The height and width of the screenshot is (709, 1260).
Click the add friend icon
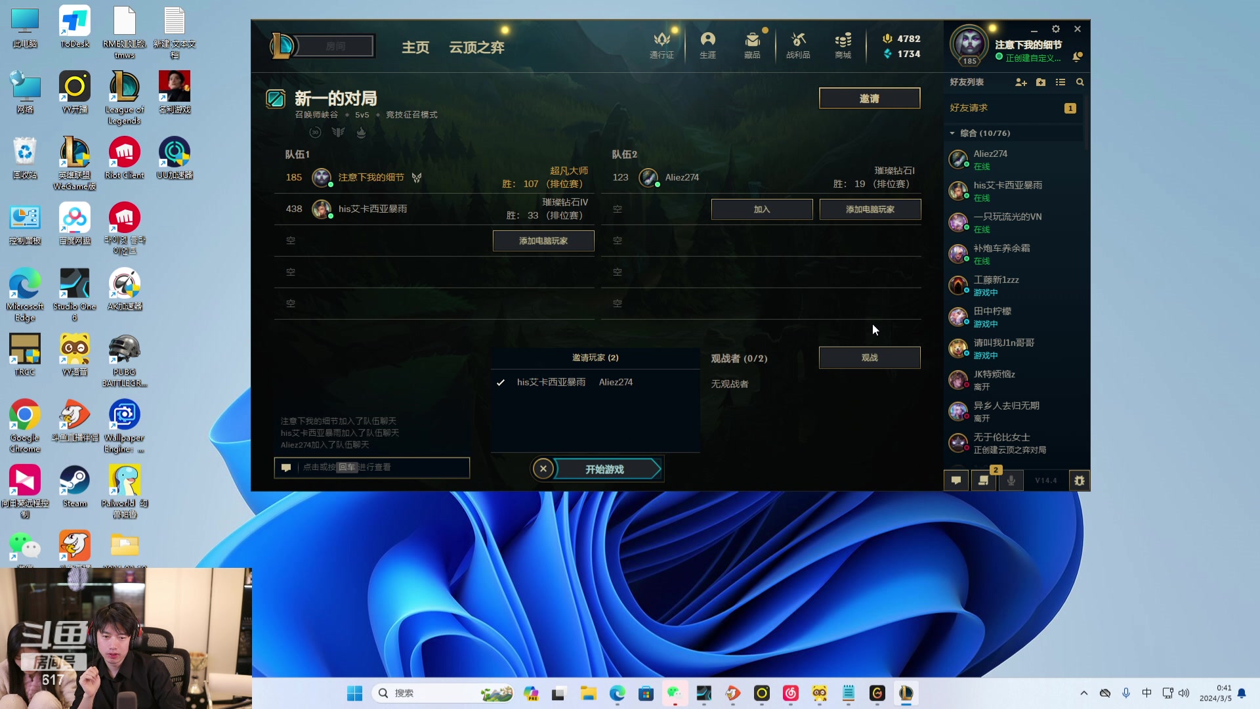[x=1020, y=82]
